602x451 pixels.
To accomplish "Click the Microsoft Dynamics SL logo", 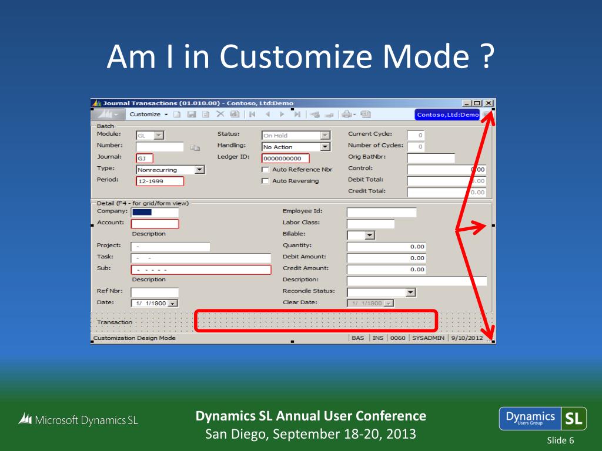I will (x=78, y=419).
